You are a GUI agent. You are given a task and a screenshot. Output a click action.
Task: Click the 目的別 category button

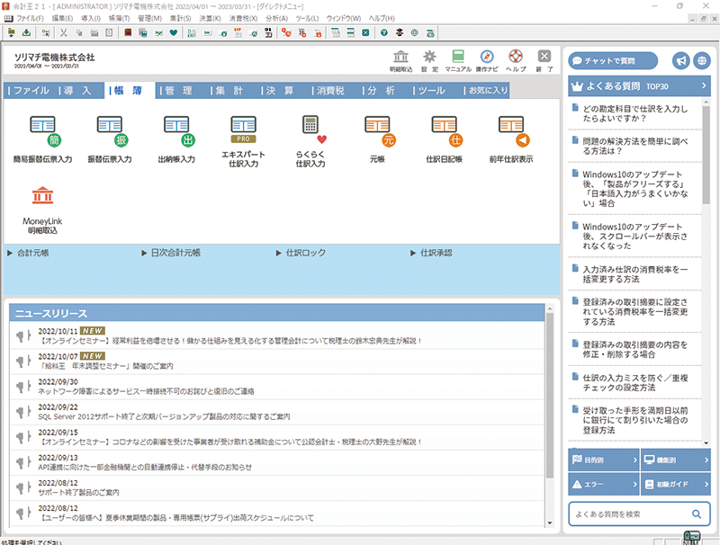click(603, 460)
